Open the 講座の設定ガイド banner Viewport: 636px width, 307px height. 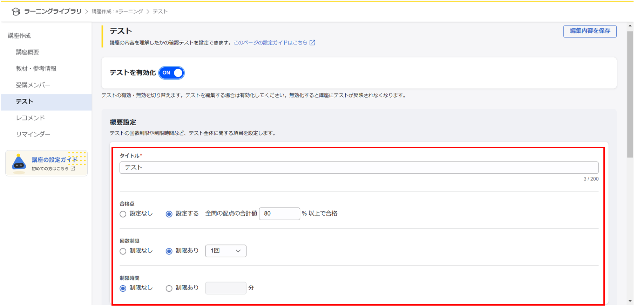(47, 163)
